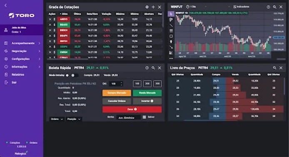Viewport: 289px width, 157px height.
Task: Search asset in Livro de Preços panel
Action: 274,68
